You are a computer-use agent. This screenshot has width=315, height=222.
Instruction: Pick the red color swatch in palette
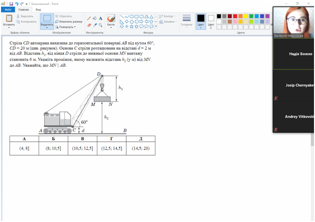coord(235,16)
